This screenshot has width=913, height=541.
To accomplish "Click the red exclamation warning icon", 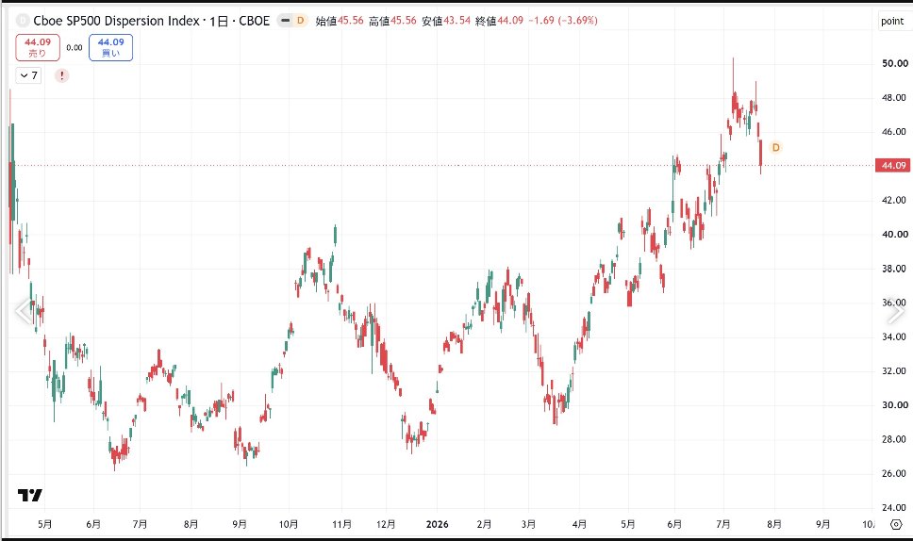I will tap(61, 75).
